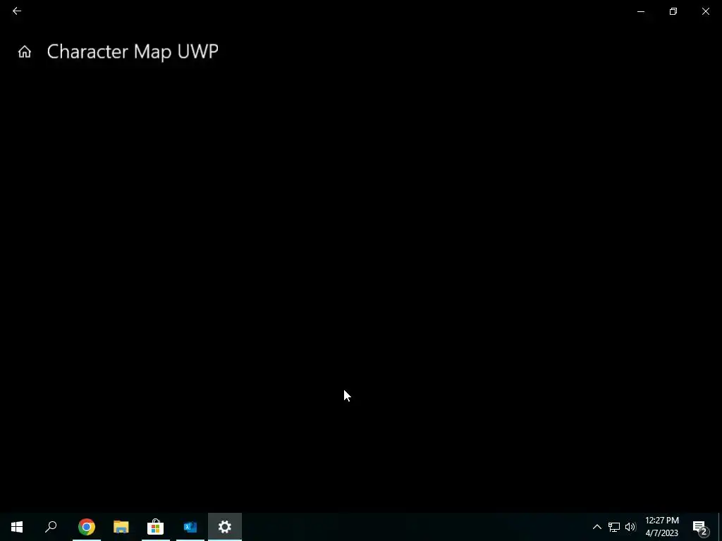Screen dimensions: 722x541
Task: Minimize the Settings window
Action: pyautogui.click(x=641, y=11)
